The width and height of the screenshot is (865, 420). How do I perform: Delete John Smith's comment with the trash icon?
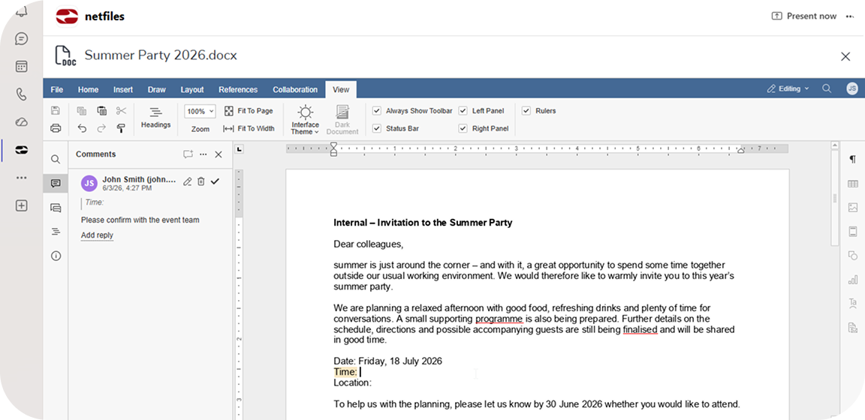click(x=201, y=181)
